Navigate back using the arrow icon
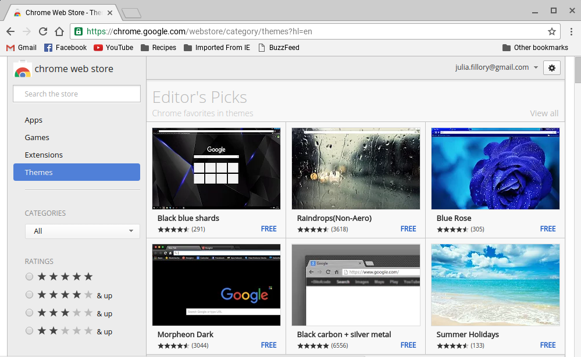Image resolution: width=581 pixels, height=357 pixels. click(10, 31)
